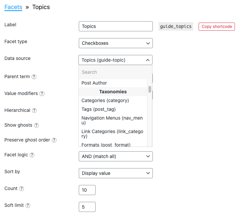Open Soft limit help icon

coord(28,206)
